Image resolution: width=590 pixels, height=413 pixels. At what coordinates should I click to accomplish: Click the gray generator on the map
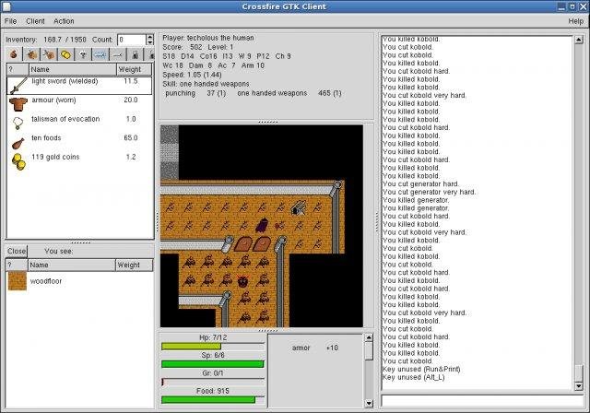299,208
